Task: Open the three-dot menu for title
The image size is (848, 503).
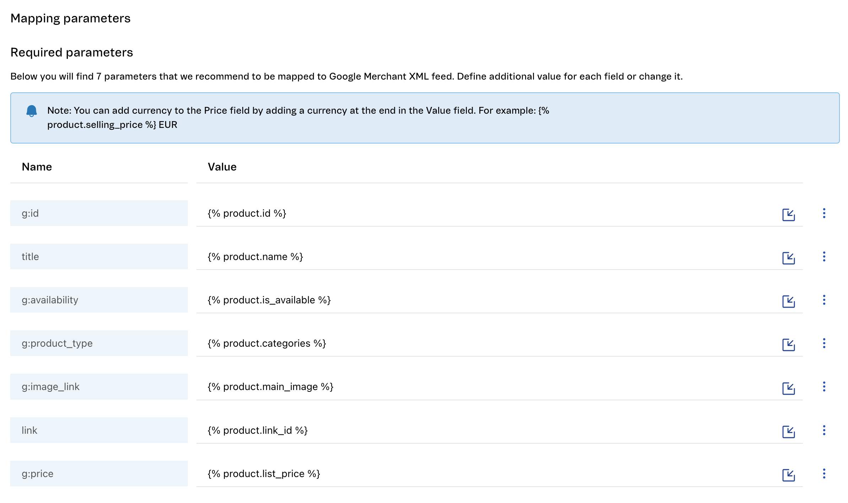Action: point(824,256)
